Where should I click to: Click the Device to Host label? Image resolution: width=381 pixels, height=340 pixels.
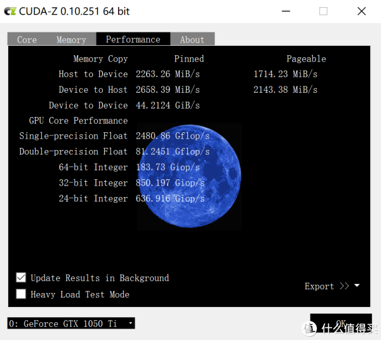click(x=93, y=90)
